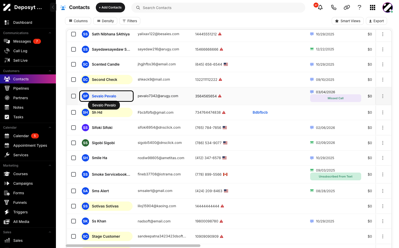Tick the Scented Candle checkbox
The width and height of the screenshot is (399, 248).
click(x=74, y=64)
